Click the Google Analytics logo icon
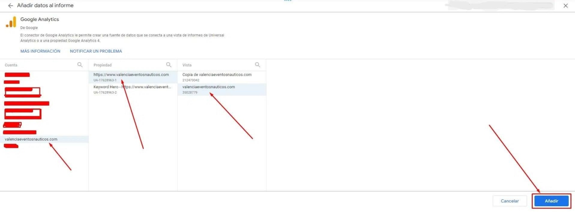This screenshot has height=212, width=575. pos(11,22)
